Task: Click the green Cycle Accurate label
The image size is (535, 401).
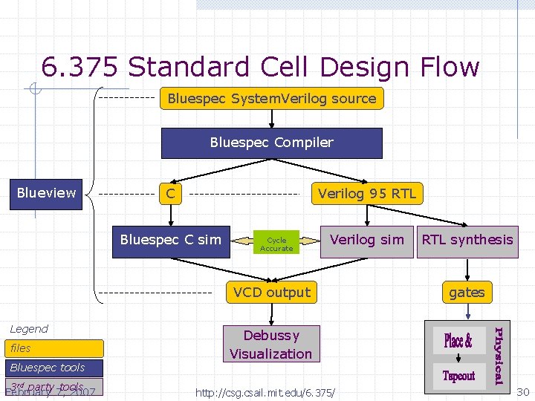Action: click(276, 242)
